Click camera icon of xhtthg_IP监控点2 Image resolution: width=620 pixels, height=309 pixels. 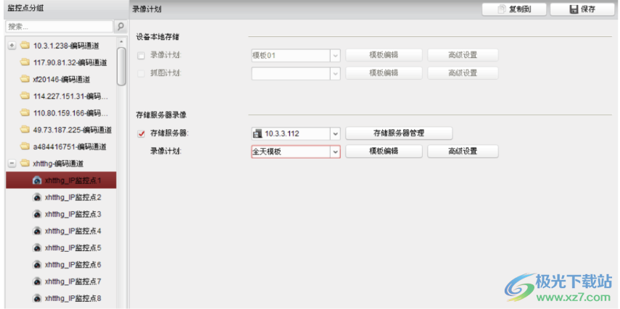(37, 197)
